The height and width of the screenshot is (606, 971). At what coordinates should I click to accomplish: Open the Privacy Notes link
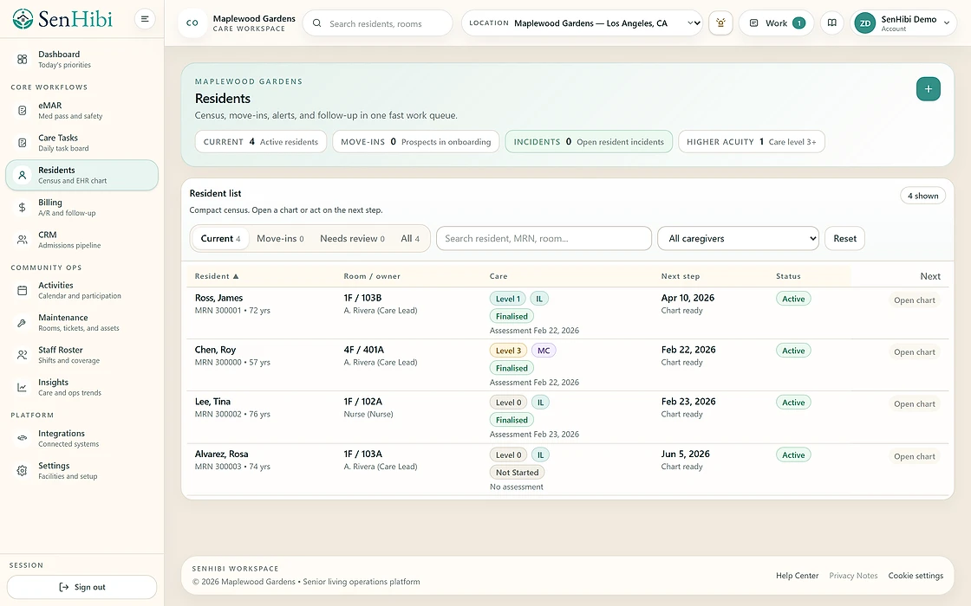click(853, 576)
